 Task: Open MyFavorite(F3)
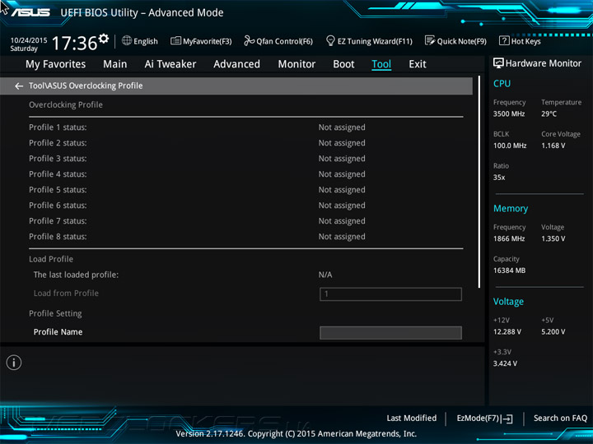click(x=208, y=42)
